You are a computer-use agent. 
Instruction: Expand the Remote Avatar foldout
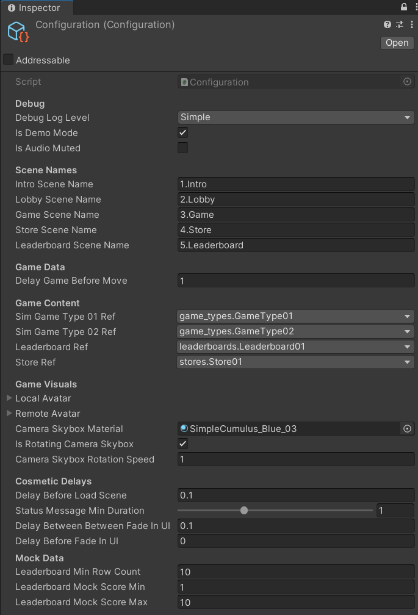(9, 413)
